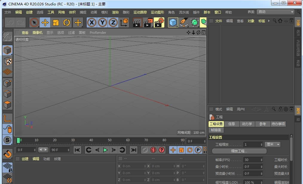
Task: Open the spline Pen tool
Action: point(183,23)
